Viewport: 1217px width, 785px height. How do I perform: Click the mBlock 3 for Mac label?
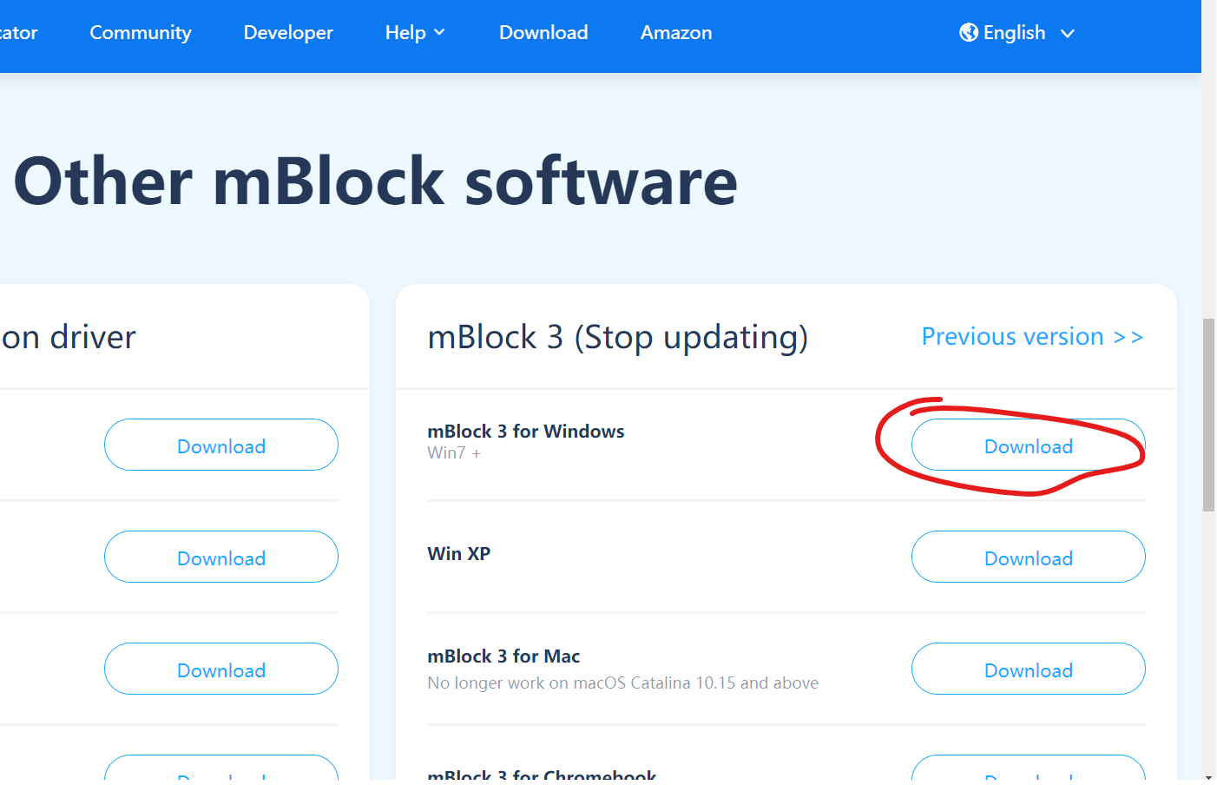click(503, 656)
